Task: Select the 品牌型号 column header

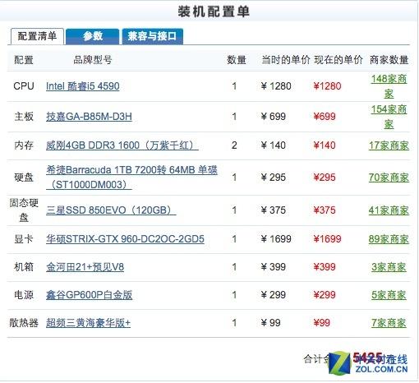Action: pos(93,60)
